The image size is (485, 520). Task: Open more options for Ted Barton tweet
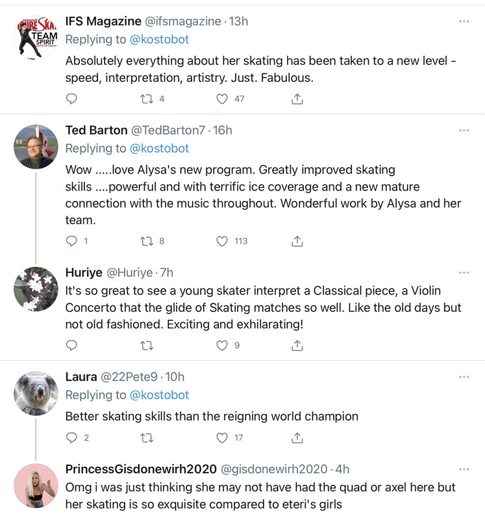[x=464, y=131]
